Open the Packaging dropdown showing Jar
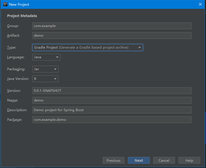The image size is (206, 168). pyautogui.click(x=45, y=69)
